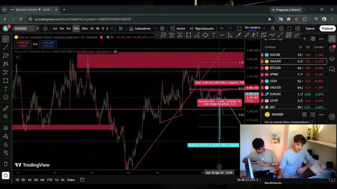Change the candlestick chart type

click(121, 28)
